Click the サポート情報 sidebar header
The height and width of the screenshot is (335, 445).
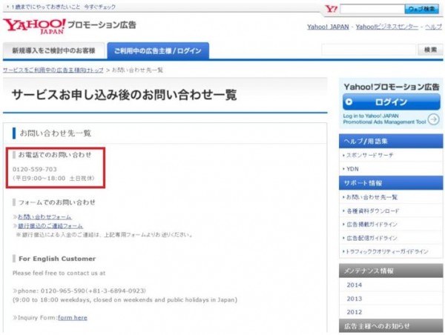(x=391, y=183)
